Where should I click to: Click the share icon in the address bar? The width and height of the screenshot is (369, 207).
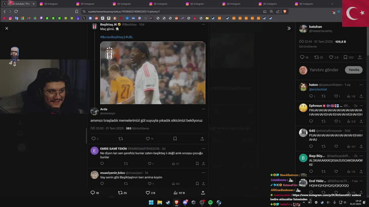pos(278,11)
